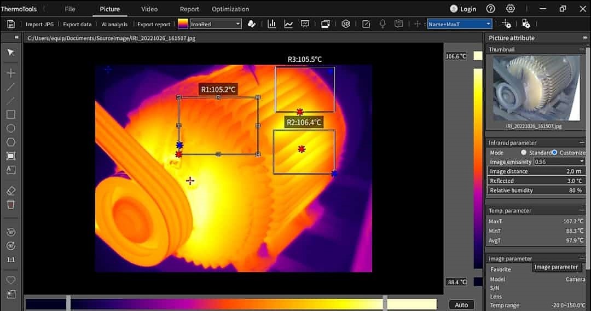Click Export data button
This screenshot has height=311, width=591.
tap(77, 24)
